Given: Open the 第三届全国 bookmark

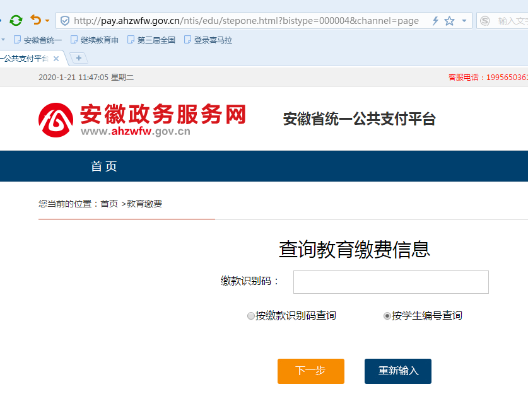Looking at the screenshot, I should (151, 40).
